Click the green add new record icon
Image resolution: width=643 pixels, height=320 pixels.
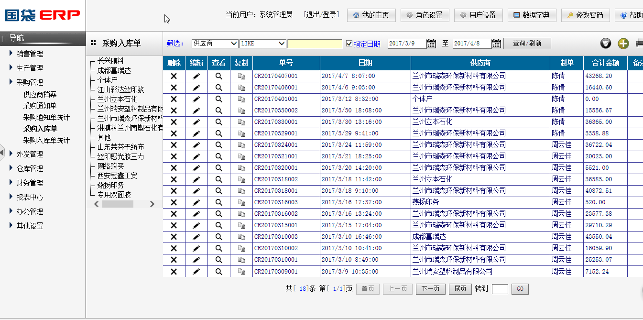(623, 44)
